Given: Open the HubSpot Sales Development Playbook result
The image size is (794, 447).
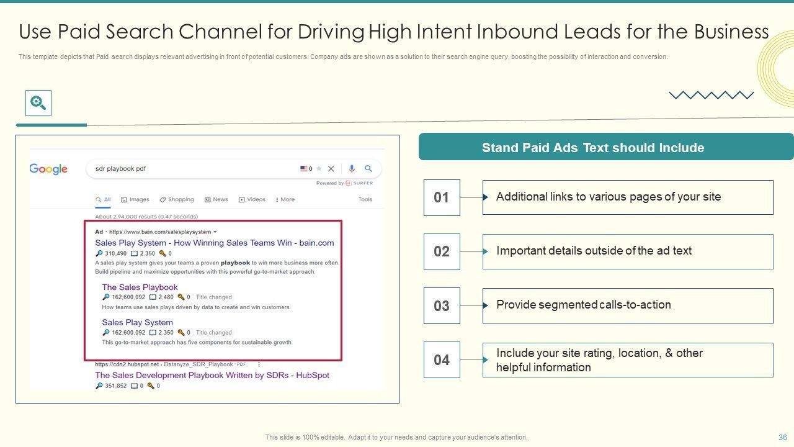Looking at the screenshot, I should [x=212, y=375].
